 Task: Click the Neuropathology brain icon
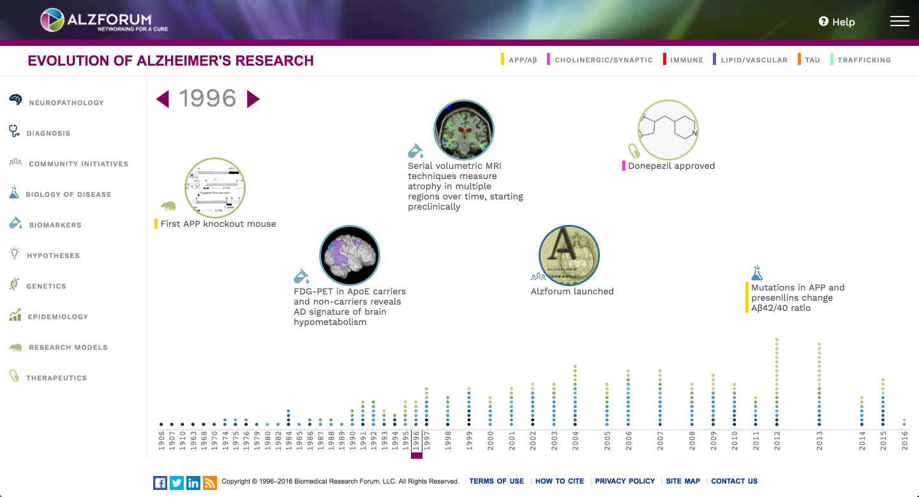[15, 100]
